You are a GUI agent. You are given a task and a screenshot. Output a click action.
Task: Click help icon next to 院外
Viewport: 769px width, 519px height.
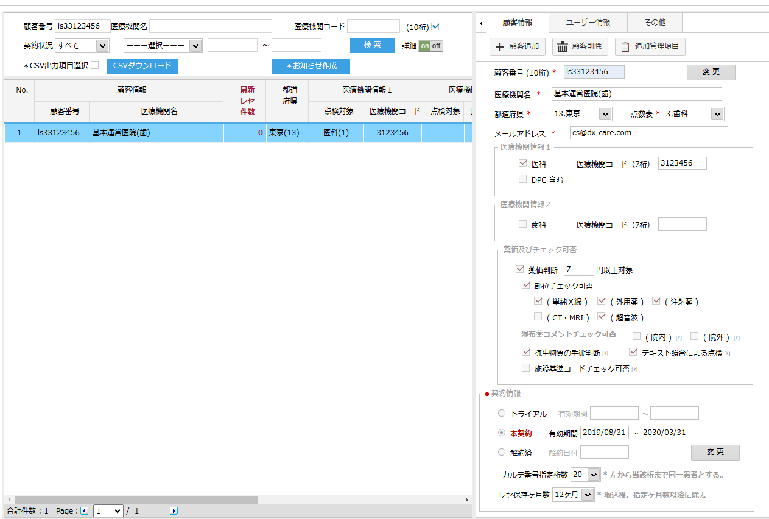[x=736, y=337]
